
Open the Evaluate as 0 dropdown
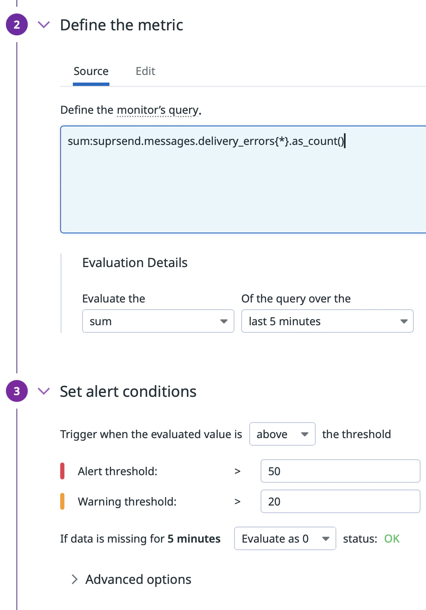point(285,538)
